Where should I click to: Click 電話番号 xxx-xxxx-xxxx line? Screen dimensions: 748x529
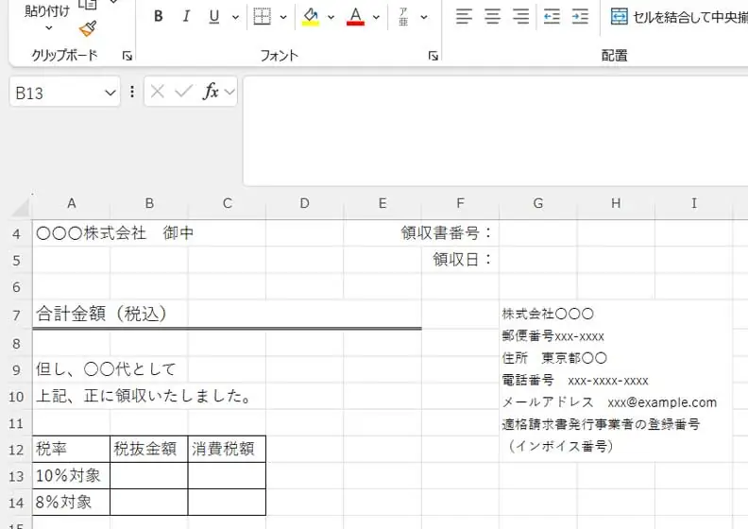coord(575,381)
